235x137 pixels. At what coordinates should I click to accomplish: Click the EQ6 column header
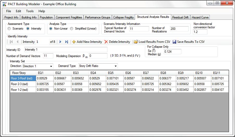132,73
